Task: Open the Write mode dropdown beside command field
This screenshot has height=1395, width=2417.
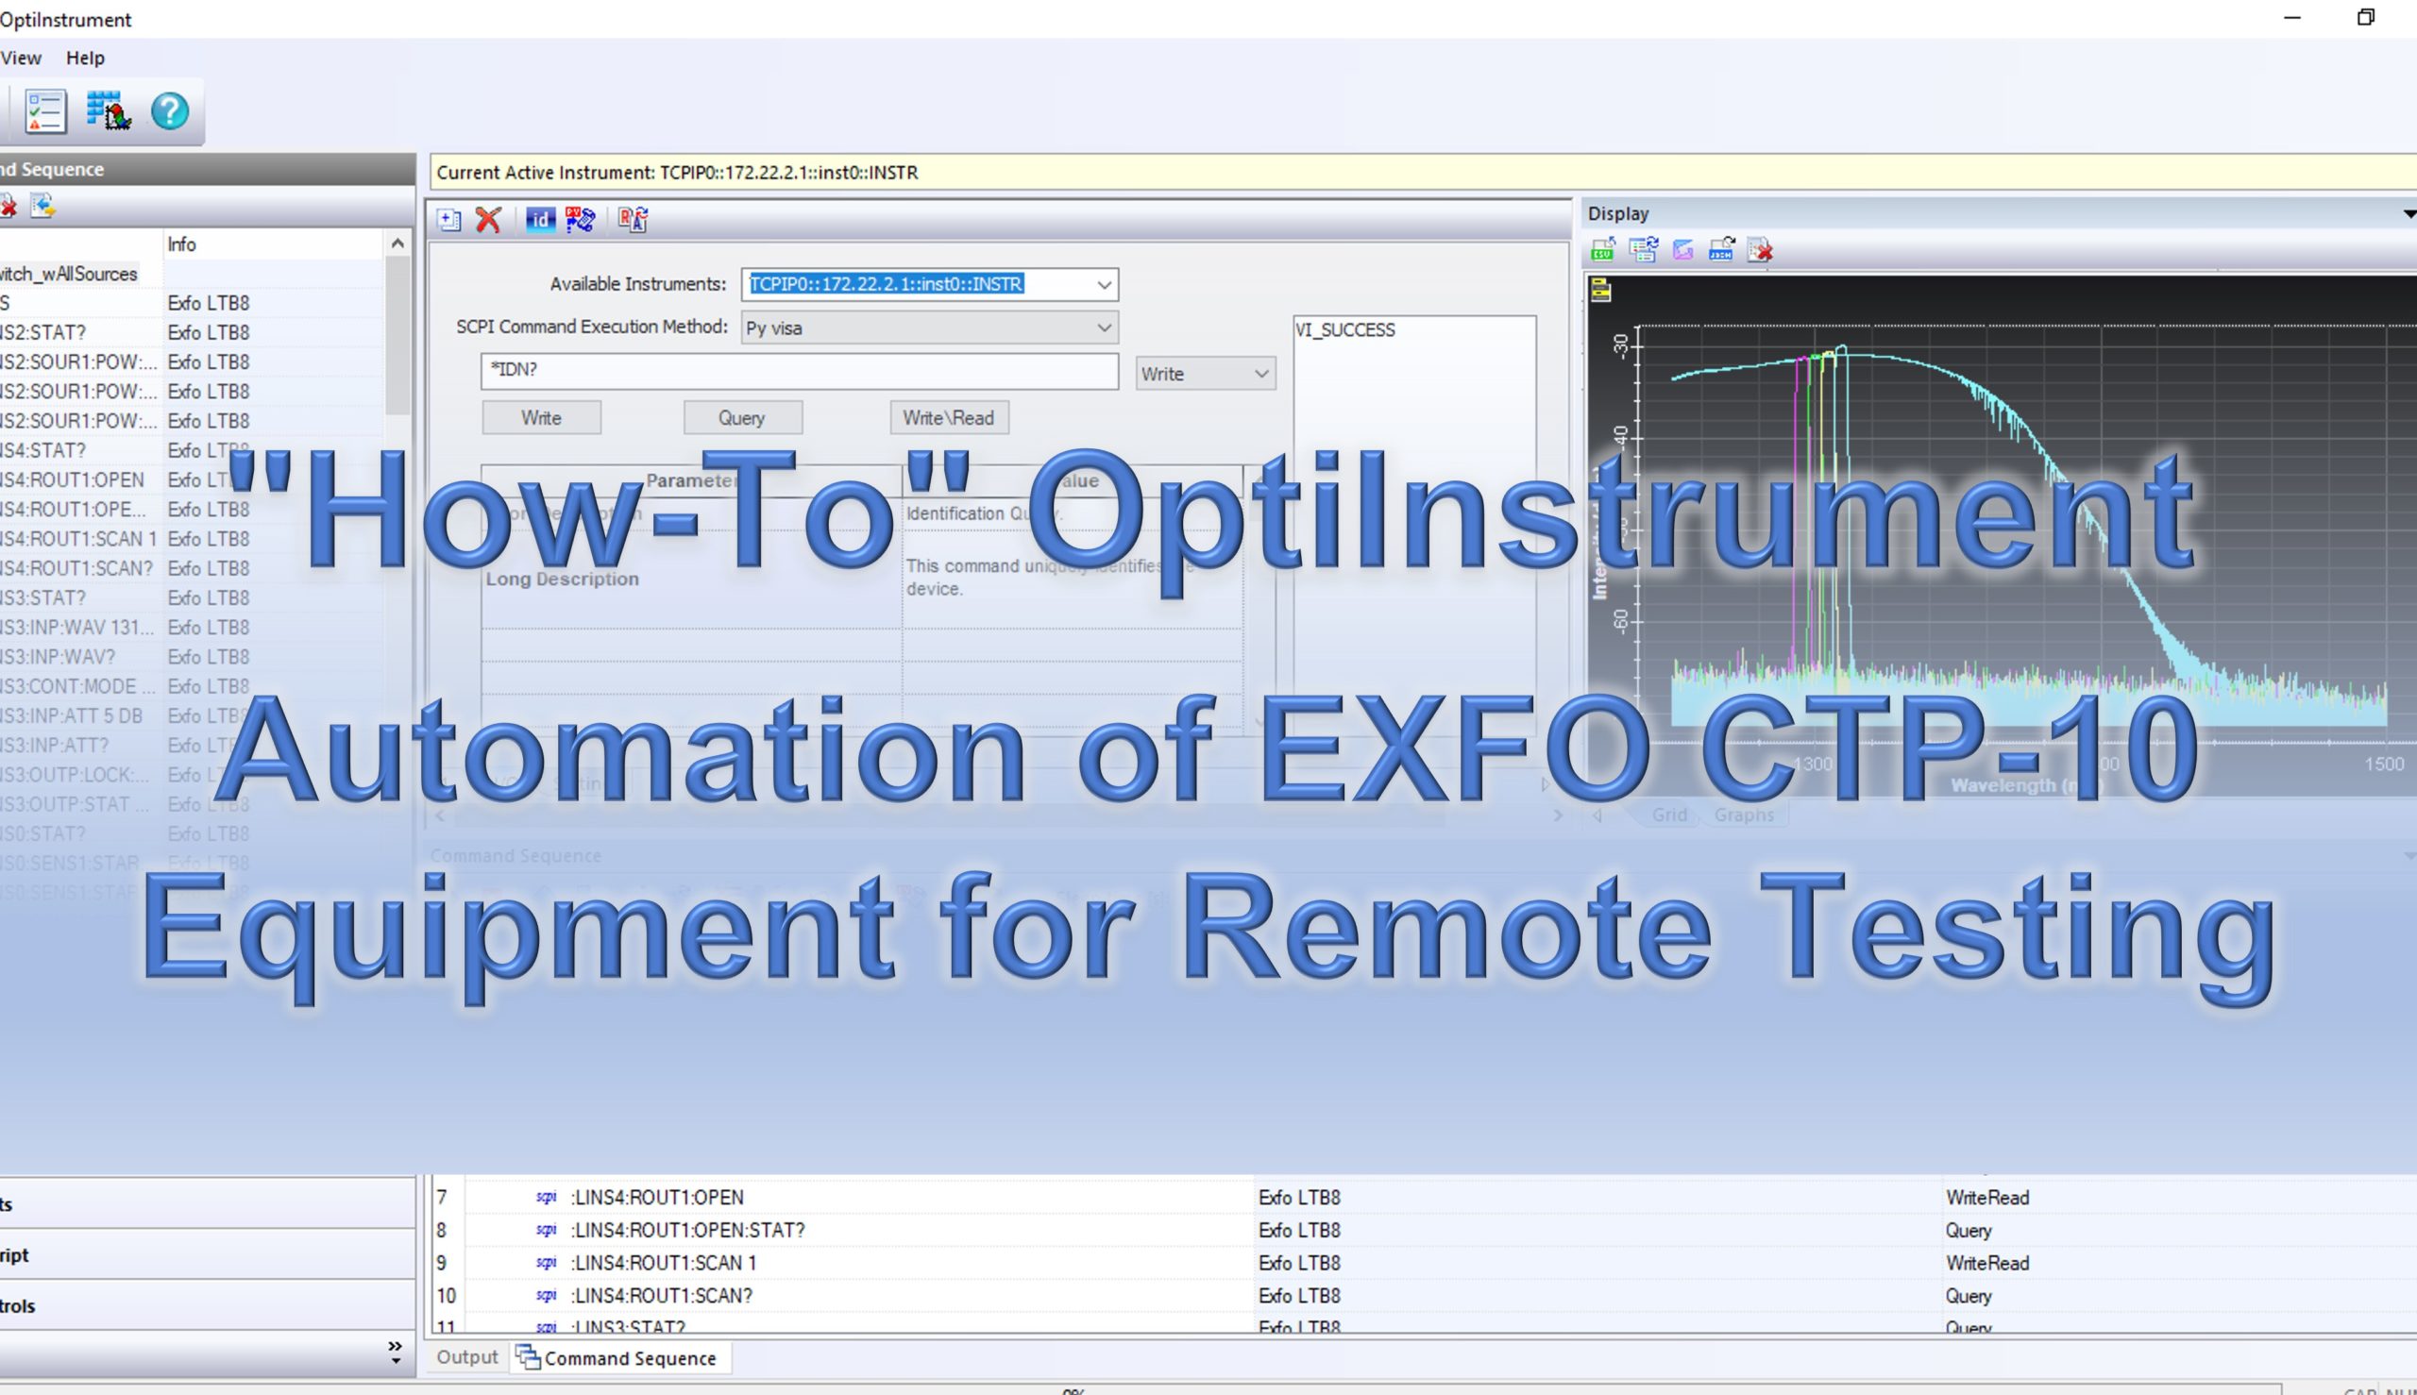Action: (1259, 373)
